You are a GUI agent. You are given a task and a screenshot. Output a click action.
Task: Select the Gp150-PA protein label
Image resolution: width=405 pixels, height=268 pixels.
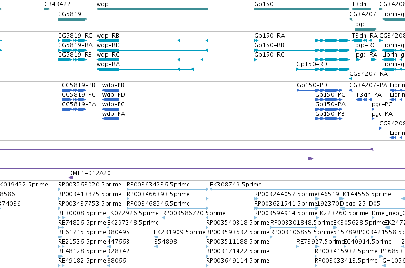pos(330,104)
